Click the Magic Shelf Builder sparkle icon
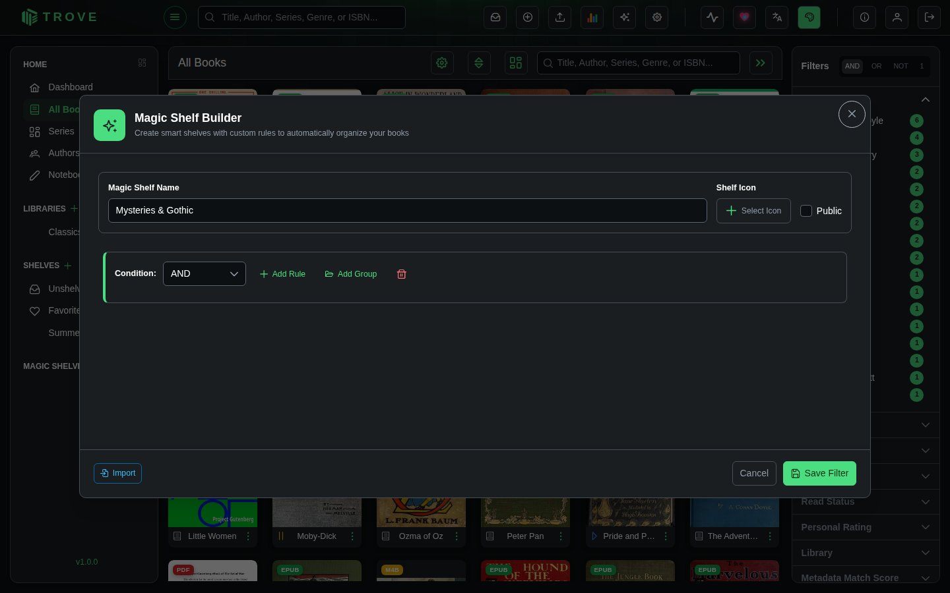 (110, 125)
